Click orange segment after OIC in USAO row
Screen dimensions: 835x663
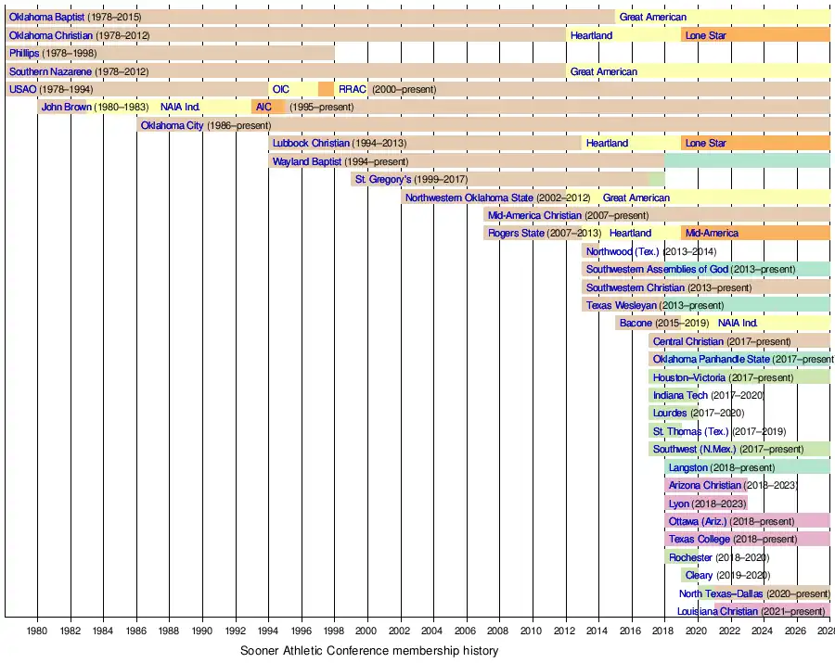326,89
